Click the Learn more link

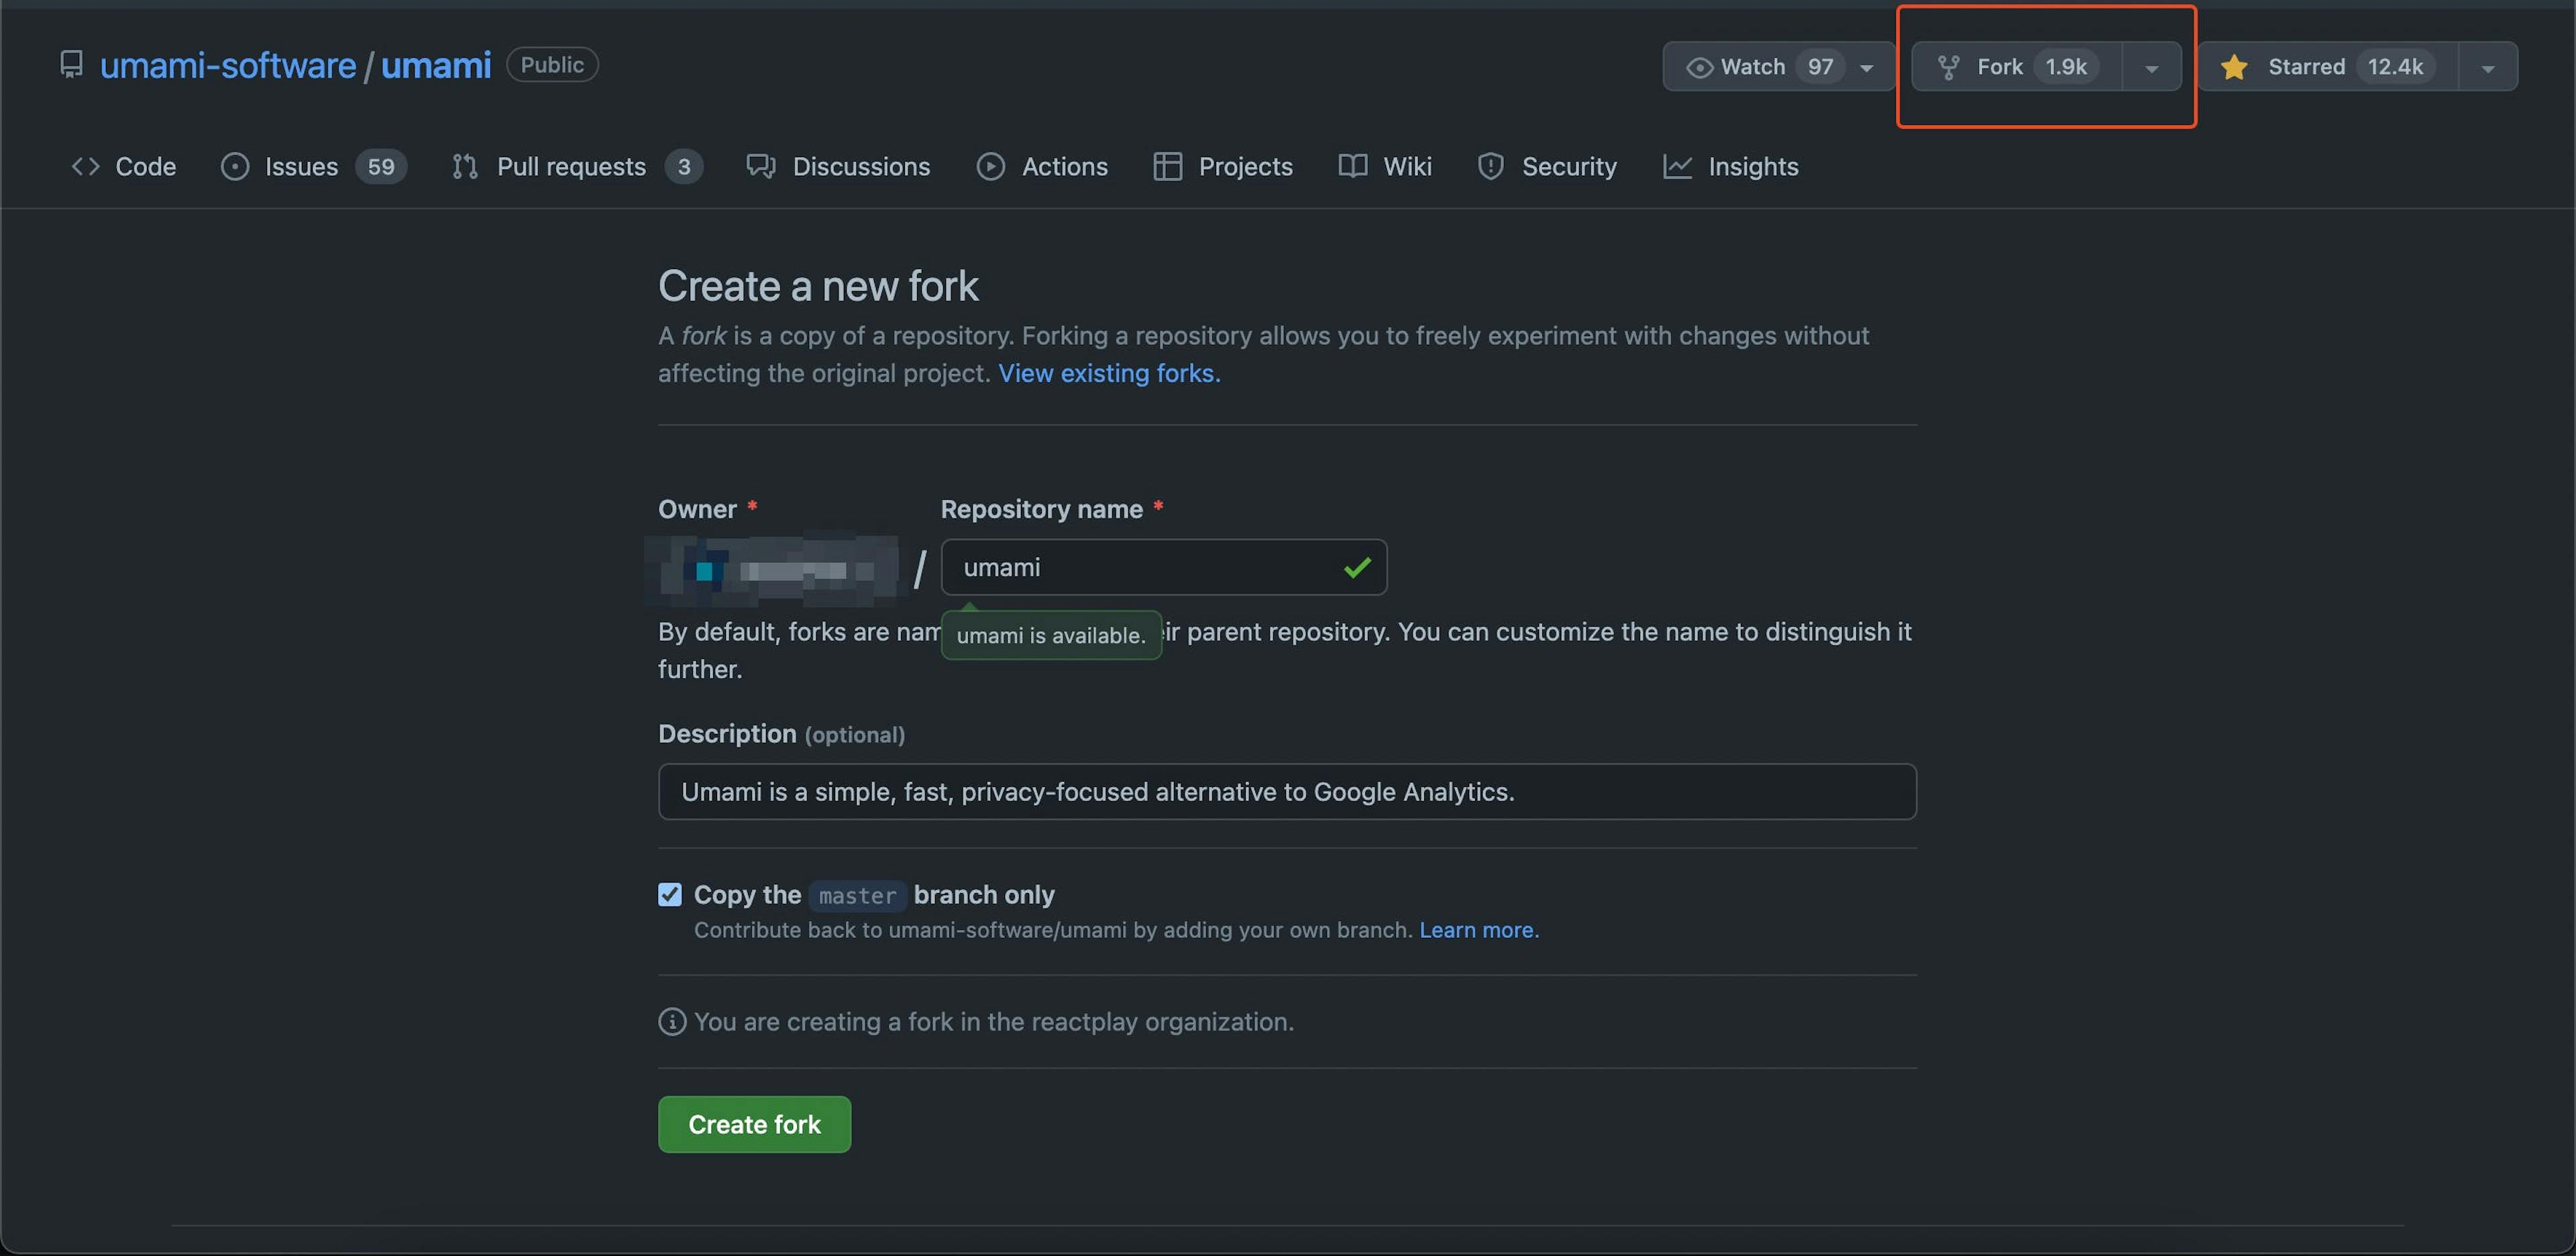click(x=1479, y=930)
